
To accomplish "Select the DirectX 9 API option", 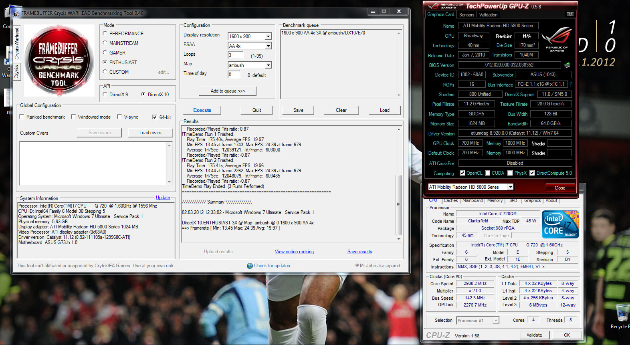I will pyautogui.click(x=105, y=94).
